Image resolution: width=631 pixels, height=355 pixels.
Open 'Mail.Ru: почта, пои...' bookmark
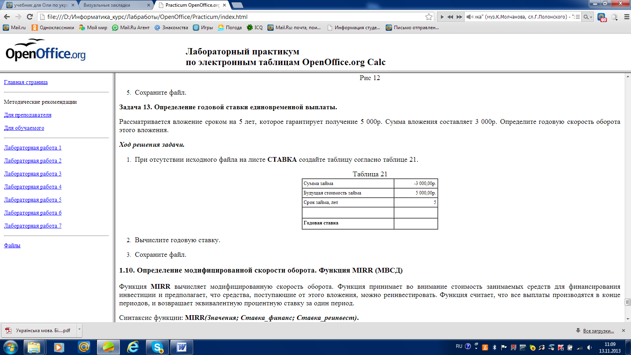pyautogui.click(x=294, y=28)
